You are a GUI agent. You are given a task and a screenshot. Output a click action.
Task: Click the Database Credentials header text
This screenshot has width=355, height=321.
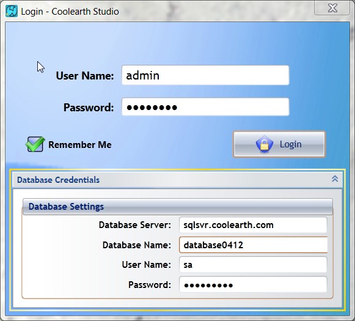[x=58, y=180]
